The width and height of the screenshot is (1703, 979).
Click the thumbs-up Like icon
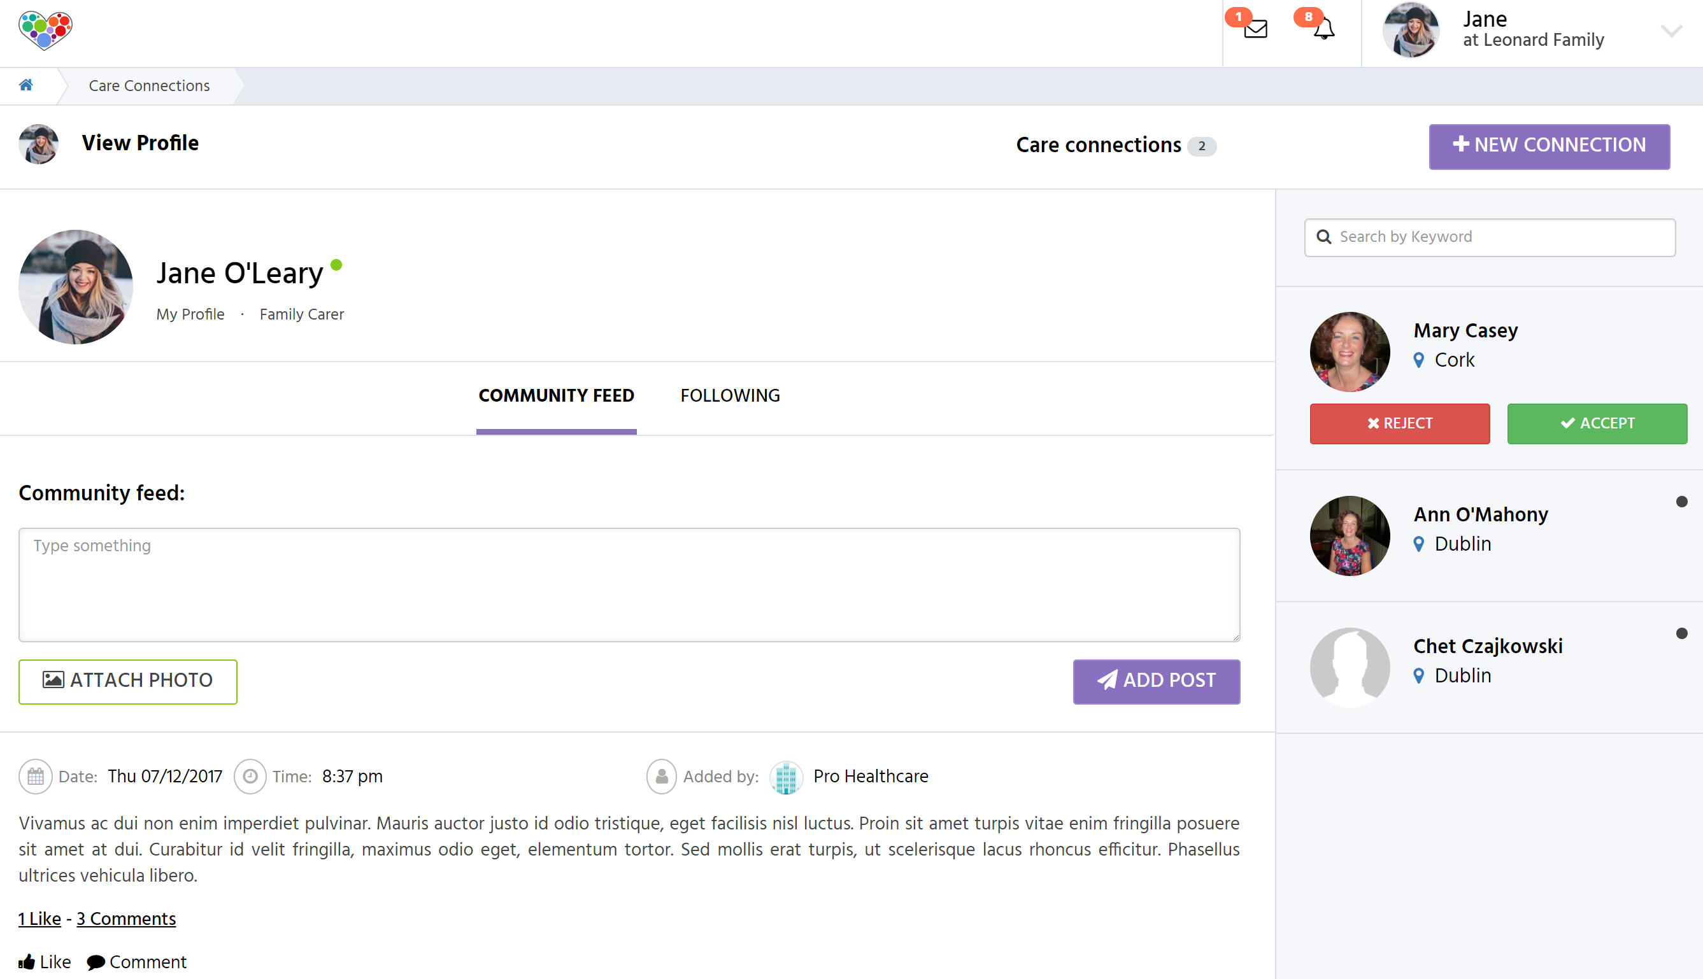pyautogui.click(x=27, y=962)
